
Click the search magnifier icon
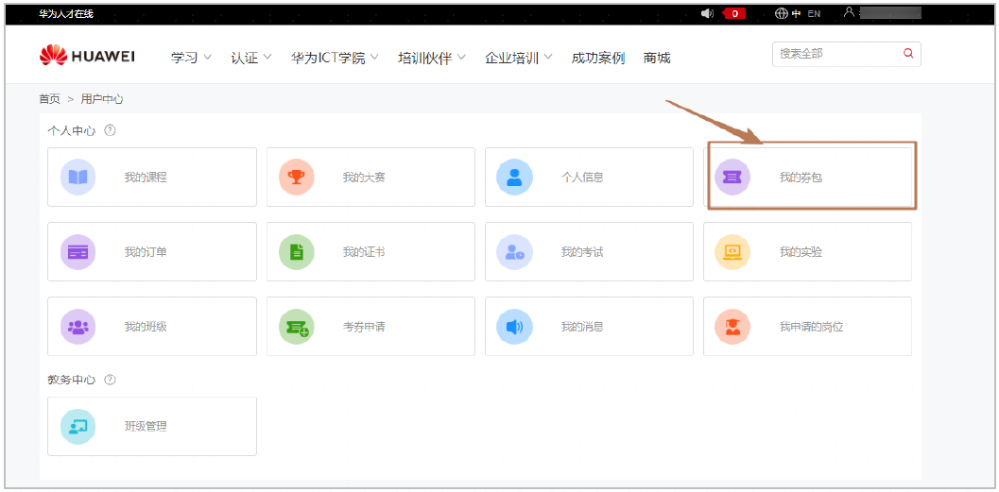pos(908,54)
